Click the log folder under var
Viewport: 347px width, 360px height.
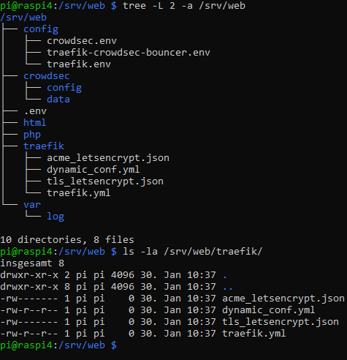pos(56,217)
